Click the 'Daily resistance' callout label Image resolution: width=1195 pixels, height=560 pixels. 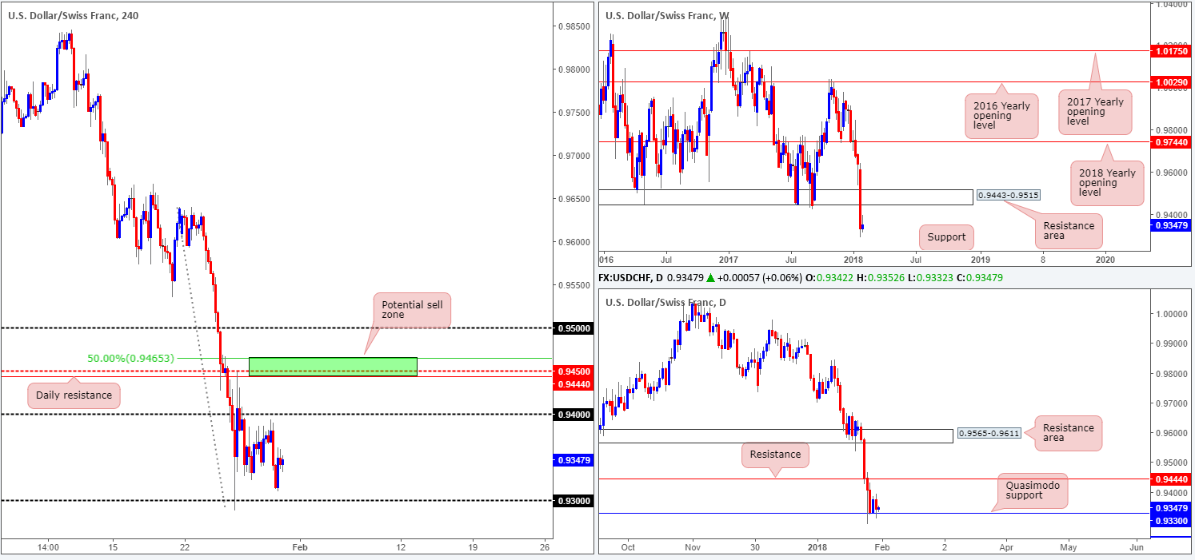pos(74,397)
